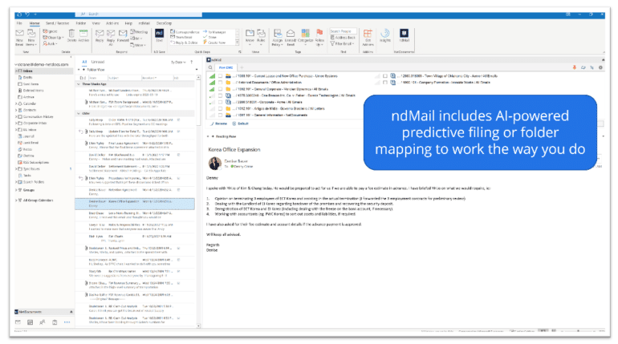Image resolution: width=618 pixels, height=344 pixels.
Task: Click the Reply icon
Action: pyautogui.click(x=100, y=37)
